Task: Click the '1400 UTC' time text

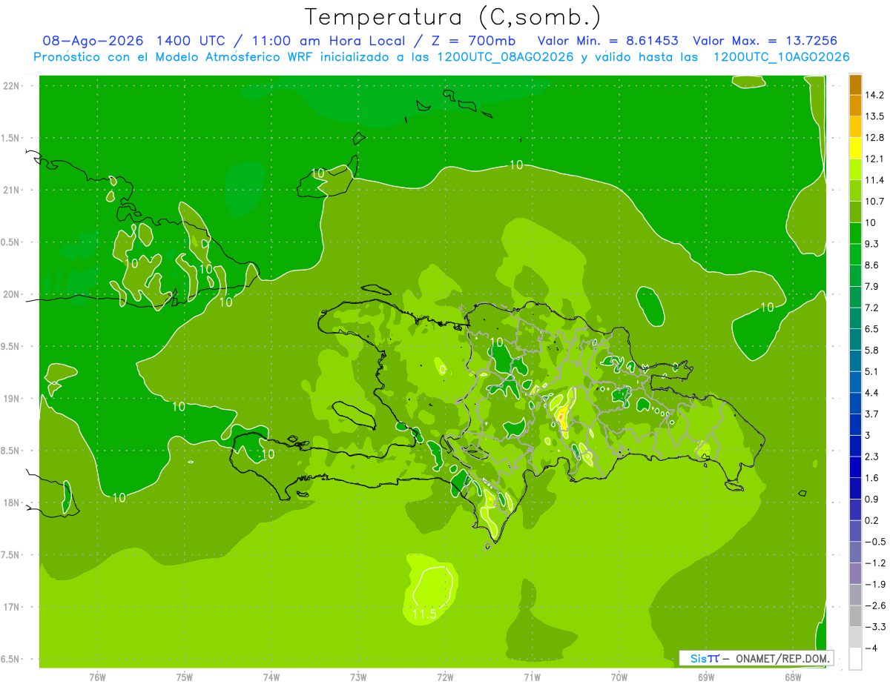Action: point(192,41)
